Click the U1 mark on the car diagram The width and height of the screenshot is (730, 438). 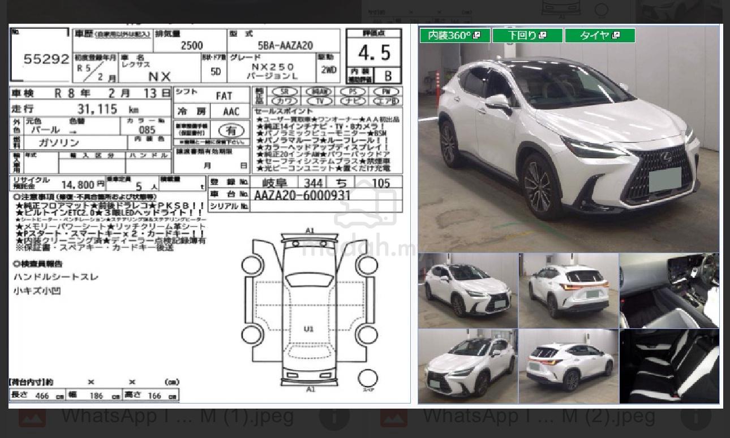[308, 329]
